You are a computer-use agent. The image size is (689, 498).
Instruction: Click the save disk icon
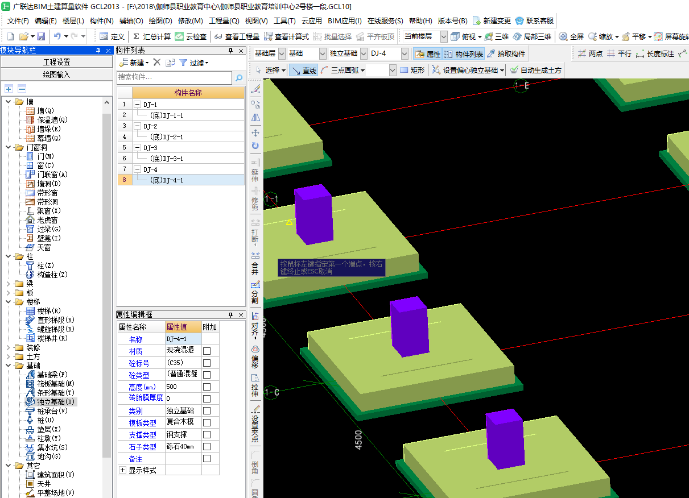(41, 36)
